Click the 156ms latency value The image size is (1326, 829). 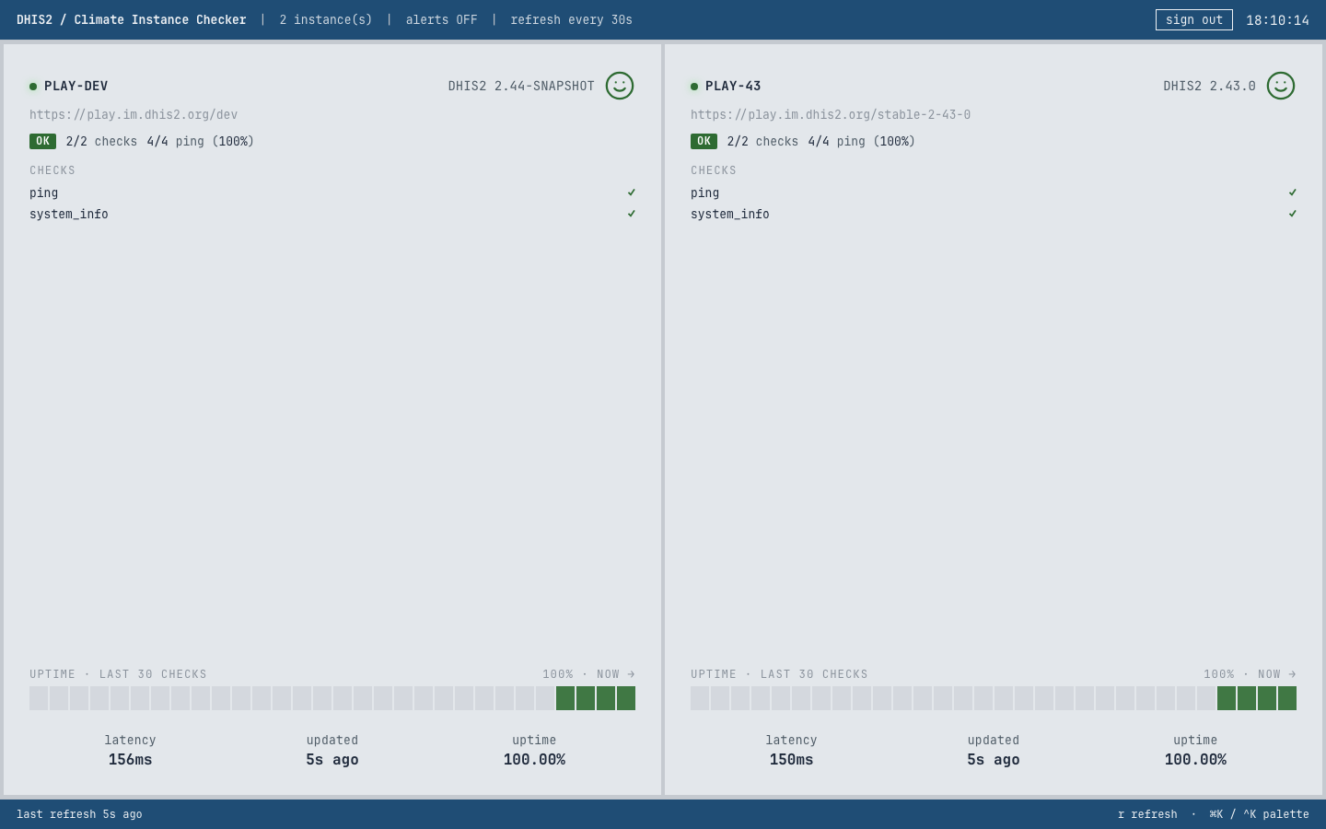coord(130,760)
